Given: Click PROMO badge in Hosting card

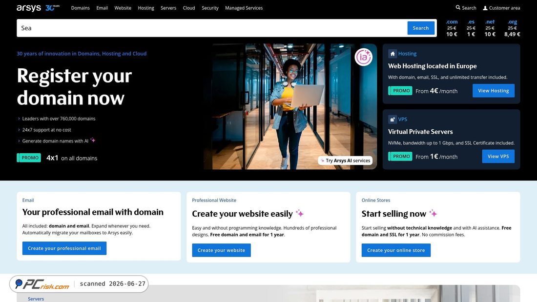Looking at the screenshot, I should [400, 91].
